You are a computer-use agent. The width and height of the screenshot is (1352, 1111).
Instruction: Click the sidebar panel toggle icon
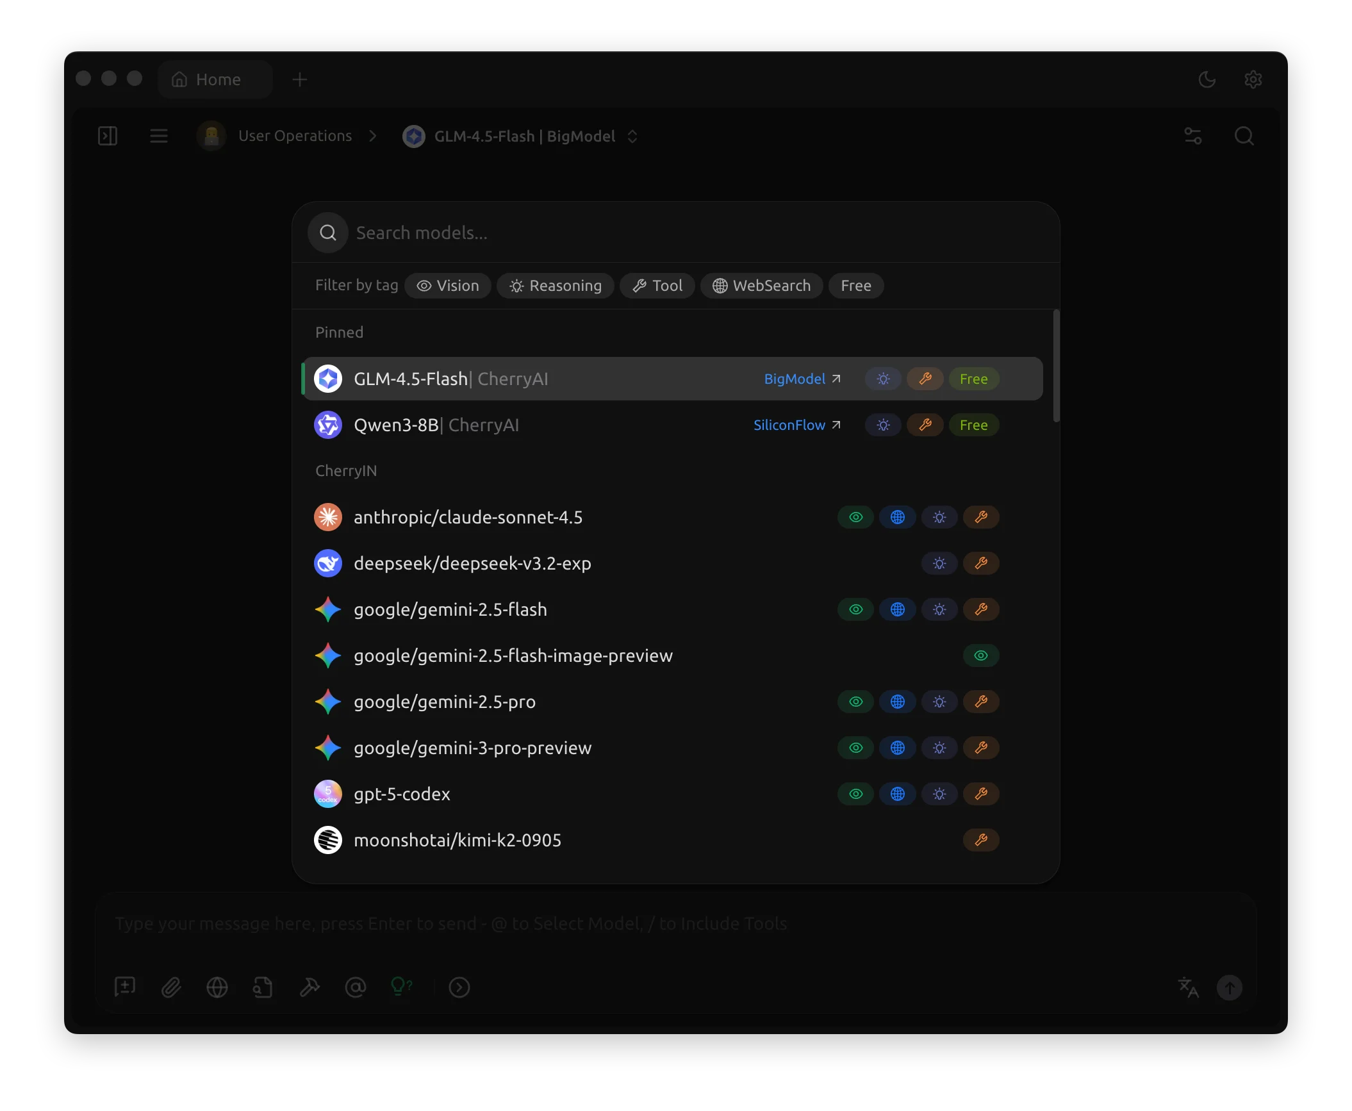point(108,136)
